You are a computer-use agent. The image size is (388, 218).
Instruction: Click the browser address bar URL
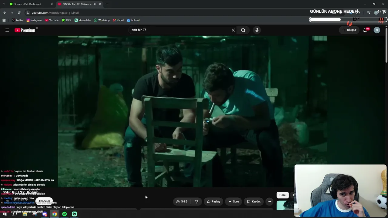pyautogui.click(x=55, y=13)
